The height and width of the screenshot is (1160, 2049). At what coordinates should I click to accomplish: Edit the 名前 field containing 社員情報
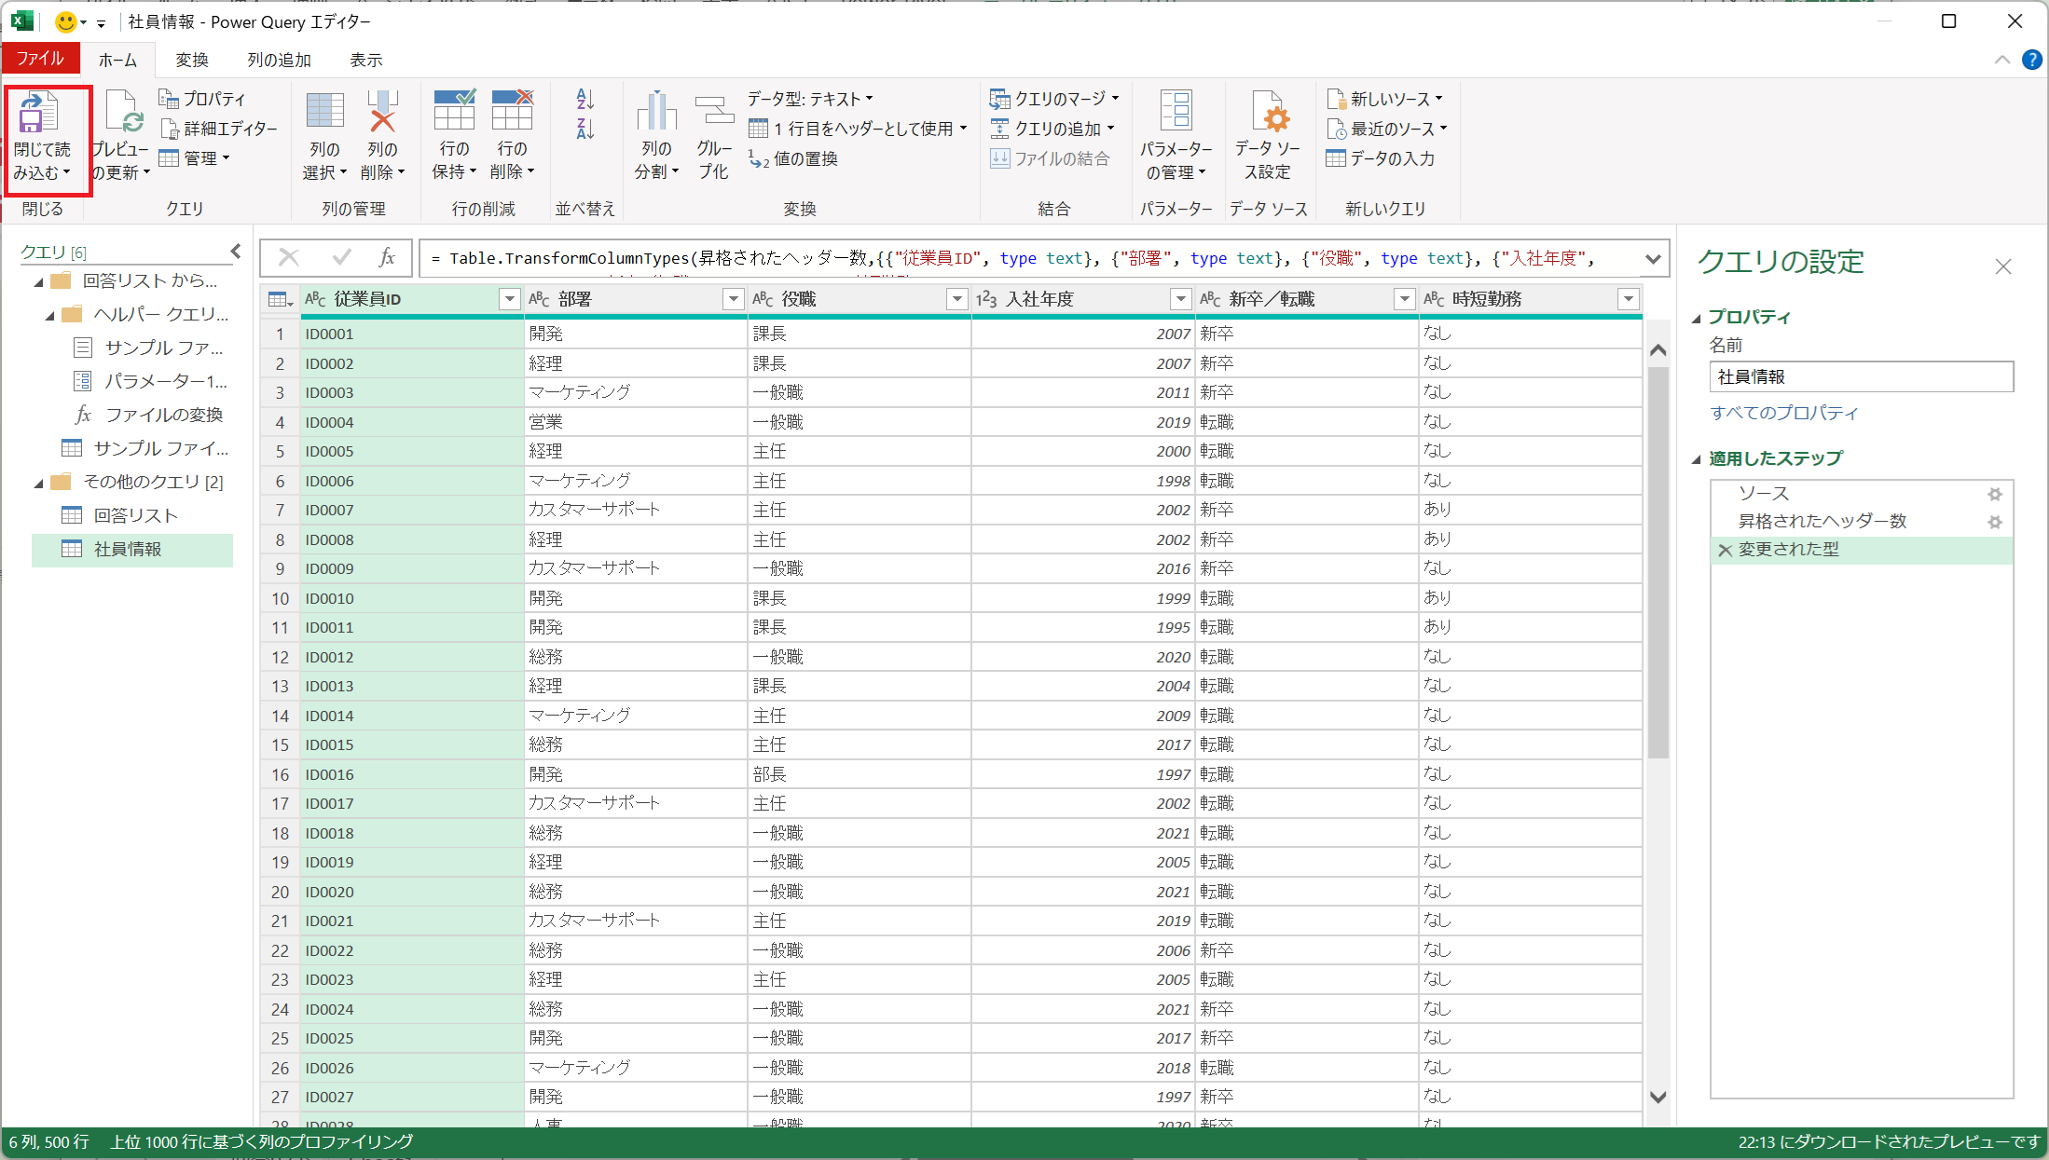tap(1861, 376)
